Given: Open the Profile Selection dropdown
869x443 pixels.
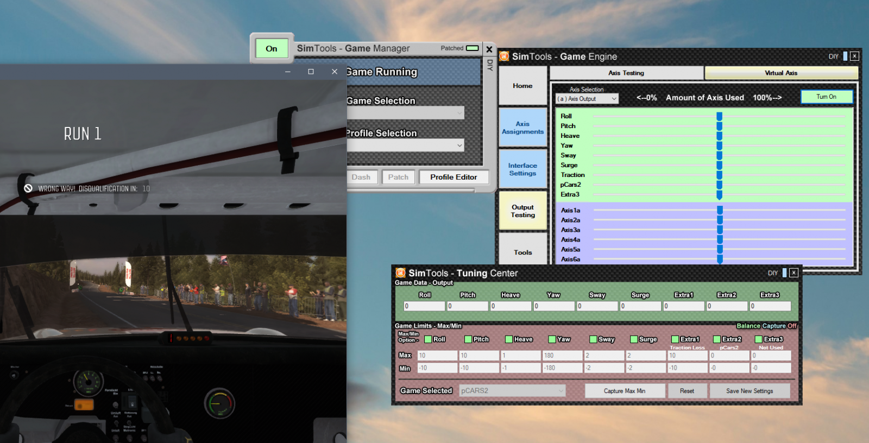Looking at the screenshot, I should 405,145.
